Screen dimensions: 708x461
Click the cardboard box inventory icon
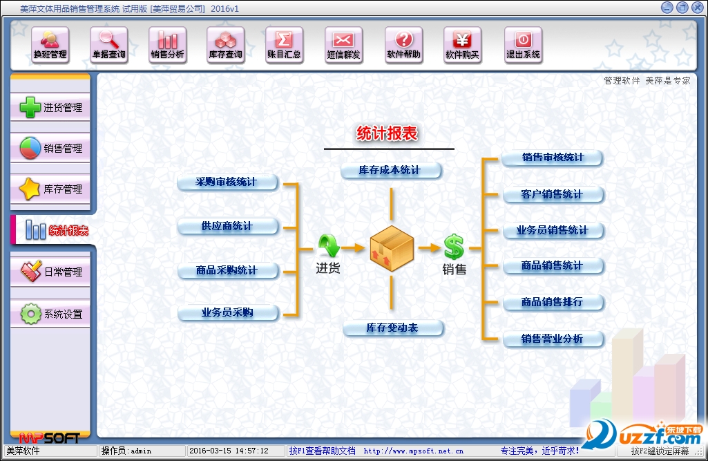tap(392, 248)
